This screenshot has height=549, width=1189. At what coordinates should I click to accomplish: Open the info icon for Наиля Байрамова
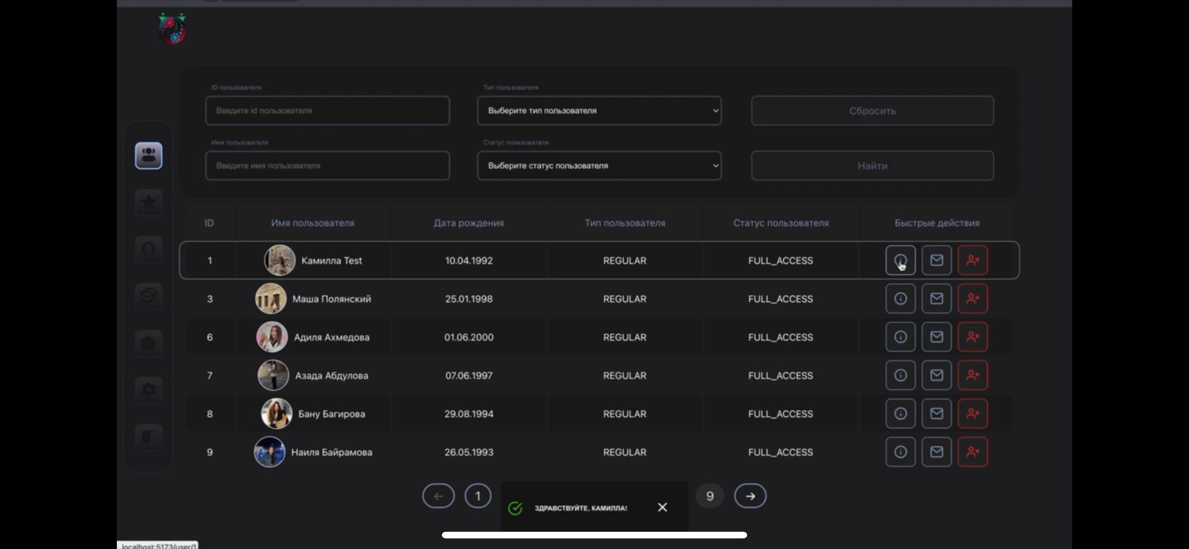click(900, 452)
